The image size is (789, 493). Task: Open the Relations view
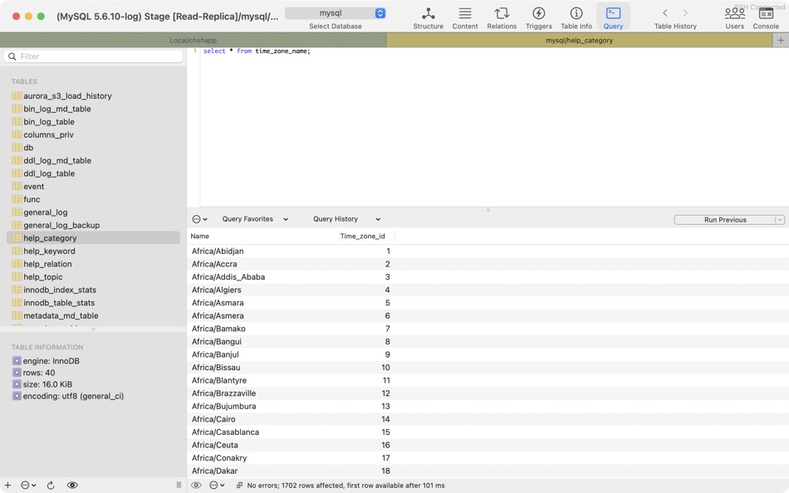501,18
